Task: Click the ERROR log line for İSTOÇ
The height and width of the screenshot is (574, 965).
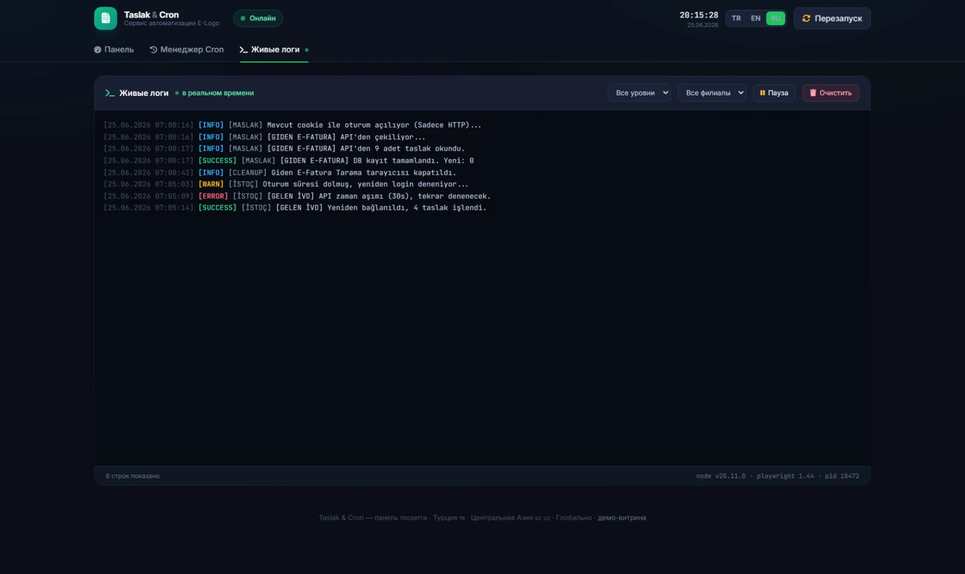Action: (297, 196)
